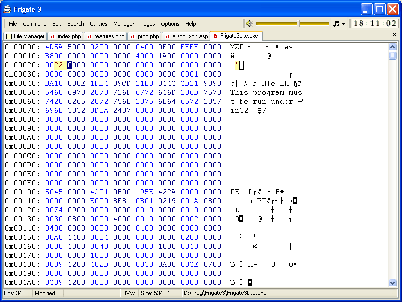Switch to the features.php tab
Image resolution: width=402 pixels, height=302 pixels.
[x=106, y=36]
